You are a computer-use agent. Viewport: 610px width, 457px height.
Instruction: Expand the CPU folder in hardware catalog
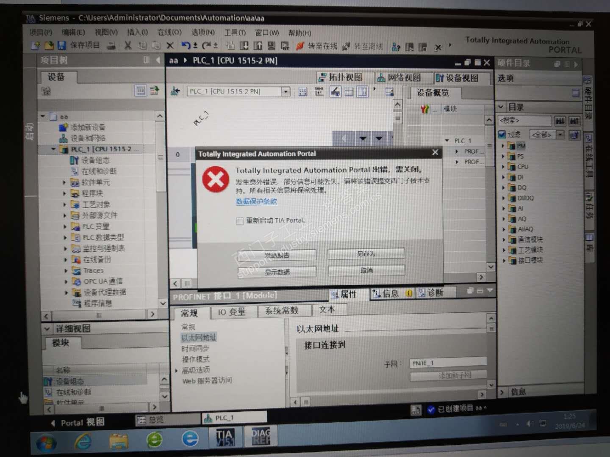(x=504, y=167)
